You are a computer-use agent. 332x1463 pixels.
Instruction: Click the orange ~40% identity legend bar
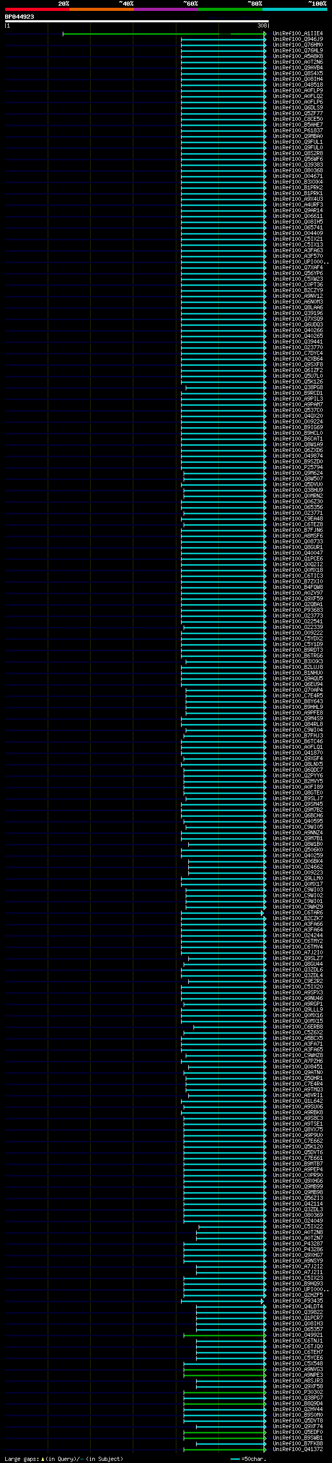coord(102,9)
